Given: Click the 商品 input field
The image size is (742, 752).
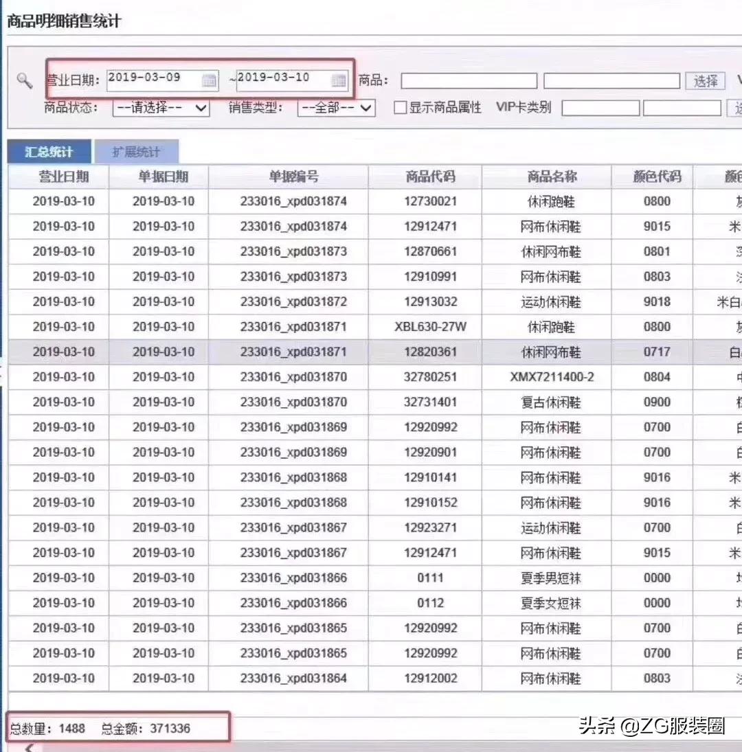Looking at the screenshot, I should coord(468,80).
